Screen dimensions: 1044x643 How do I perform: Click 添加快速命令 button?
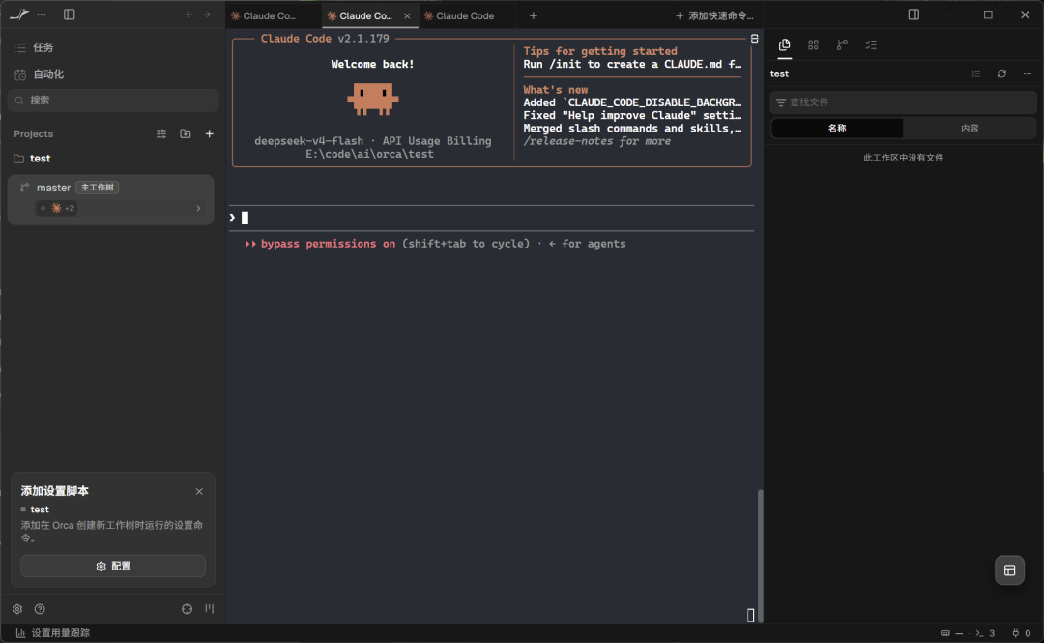click(713, 16)
